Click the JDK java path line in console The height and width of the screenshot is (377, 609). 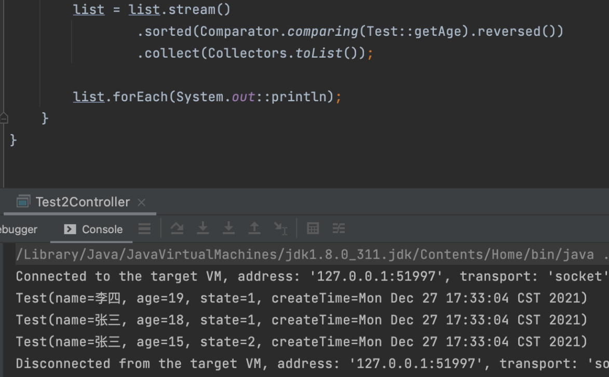305,254
